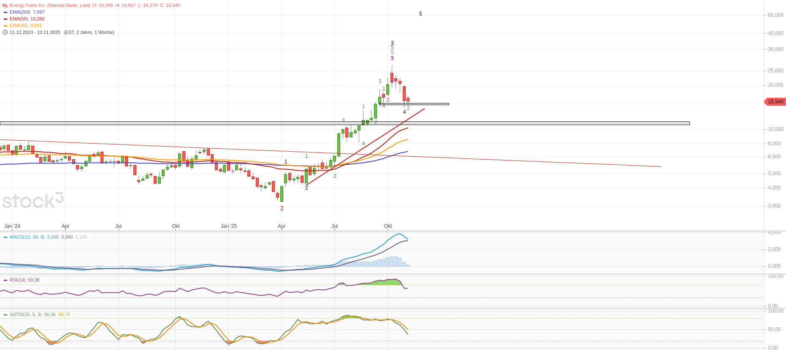
Task: Open the date range 11.12.2023 - 10.11.2025 selector
Action: (35, 32)
